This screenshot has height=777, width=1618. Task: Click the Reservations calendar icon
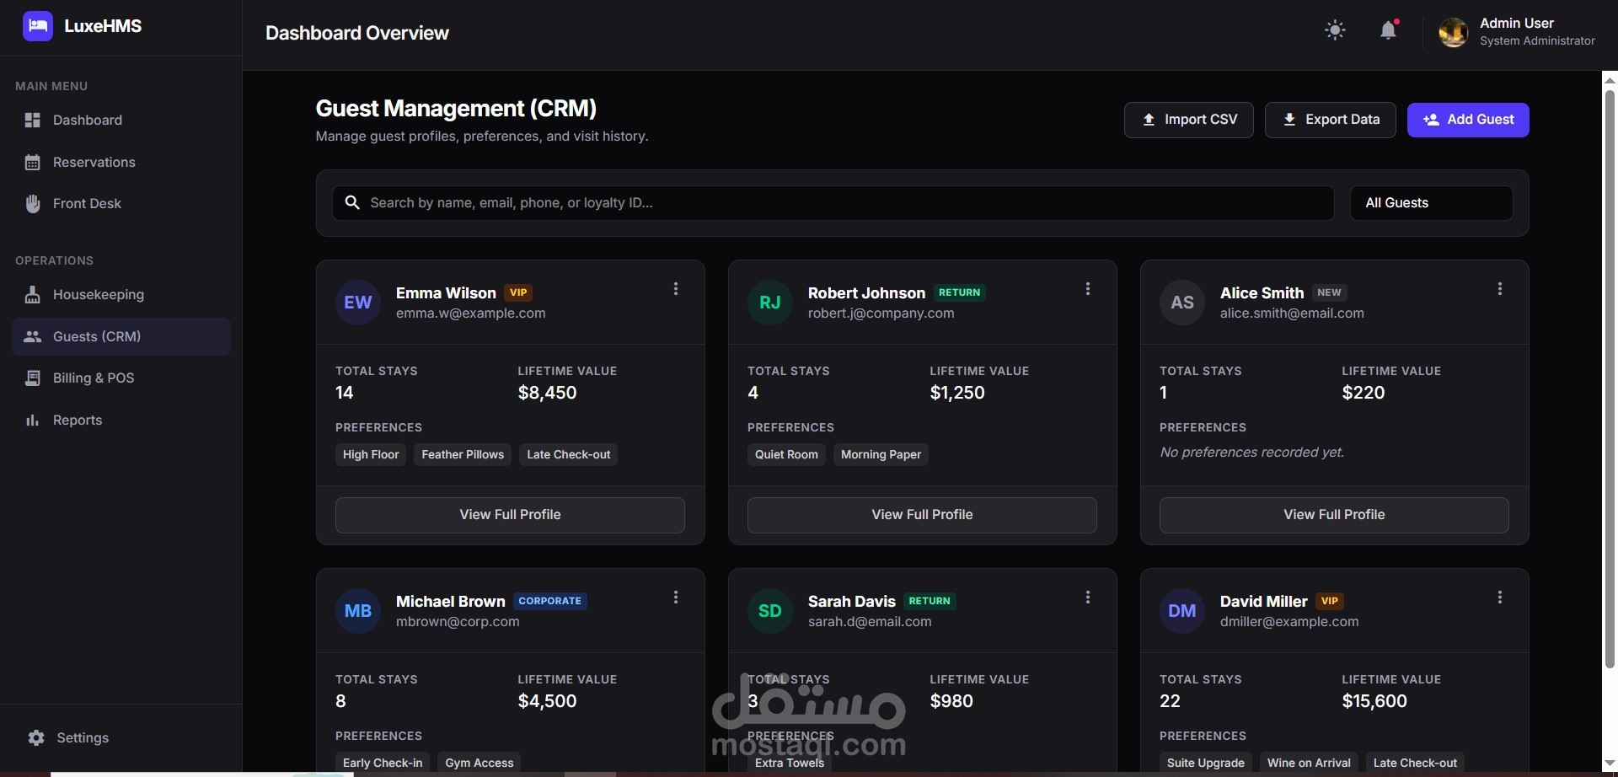click(33, 162)
